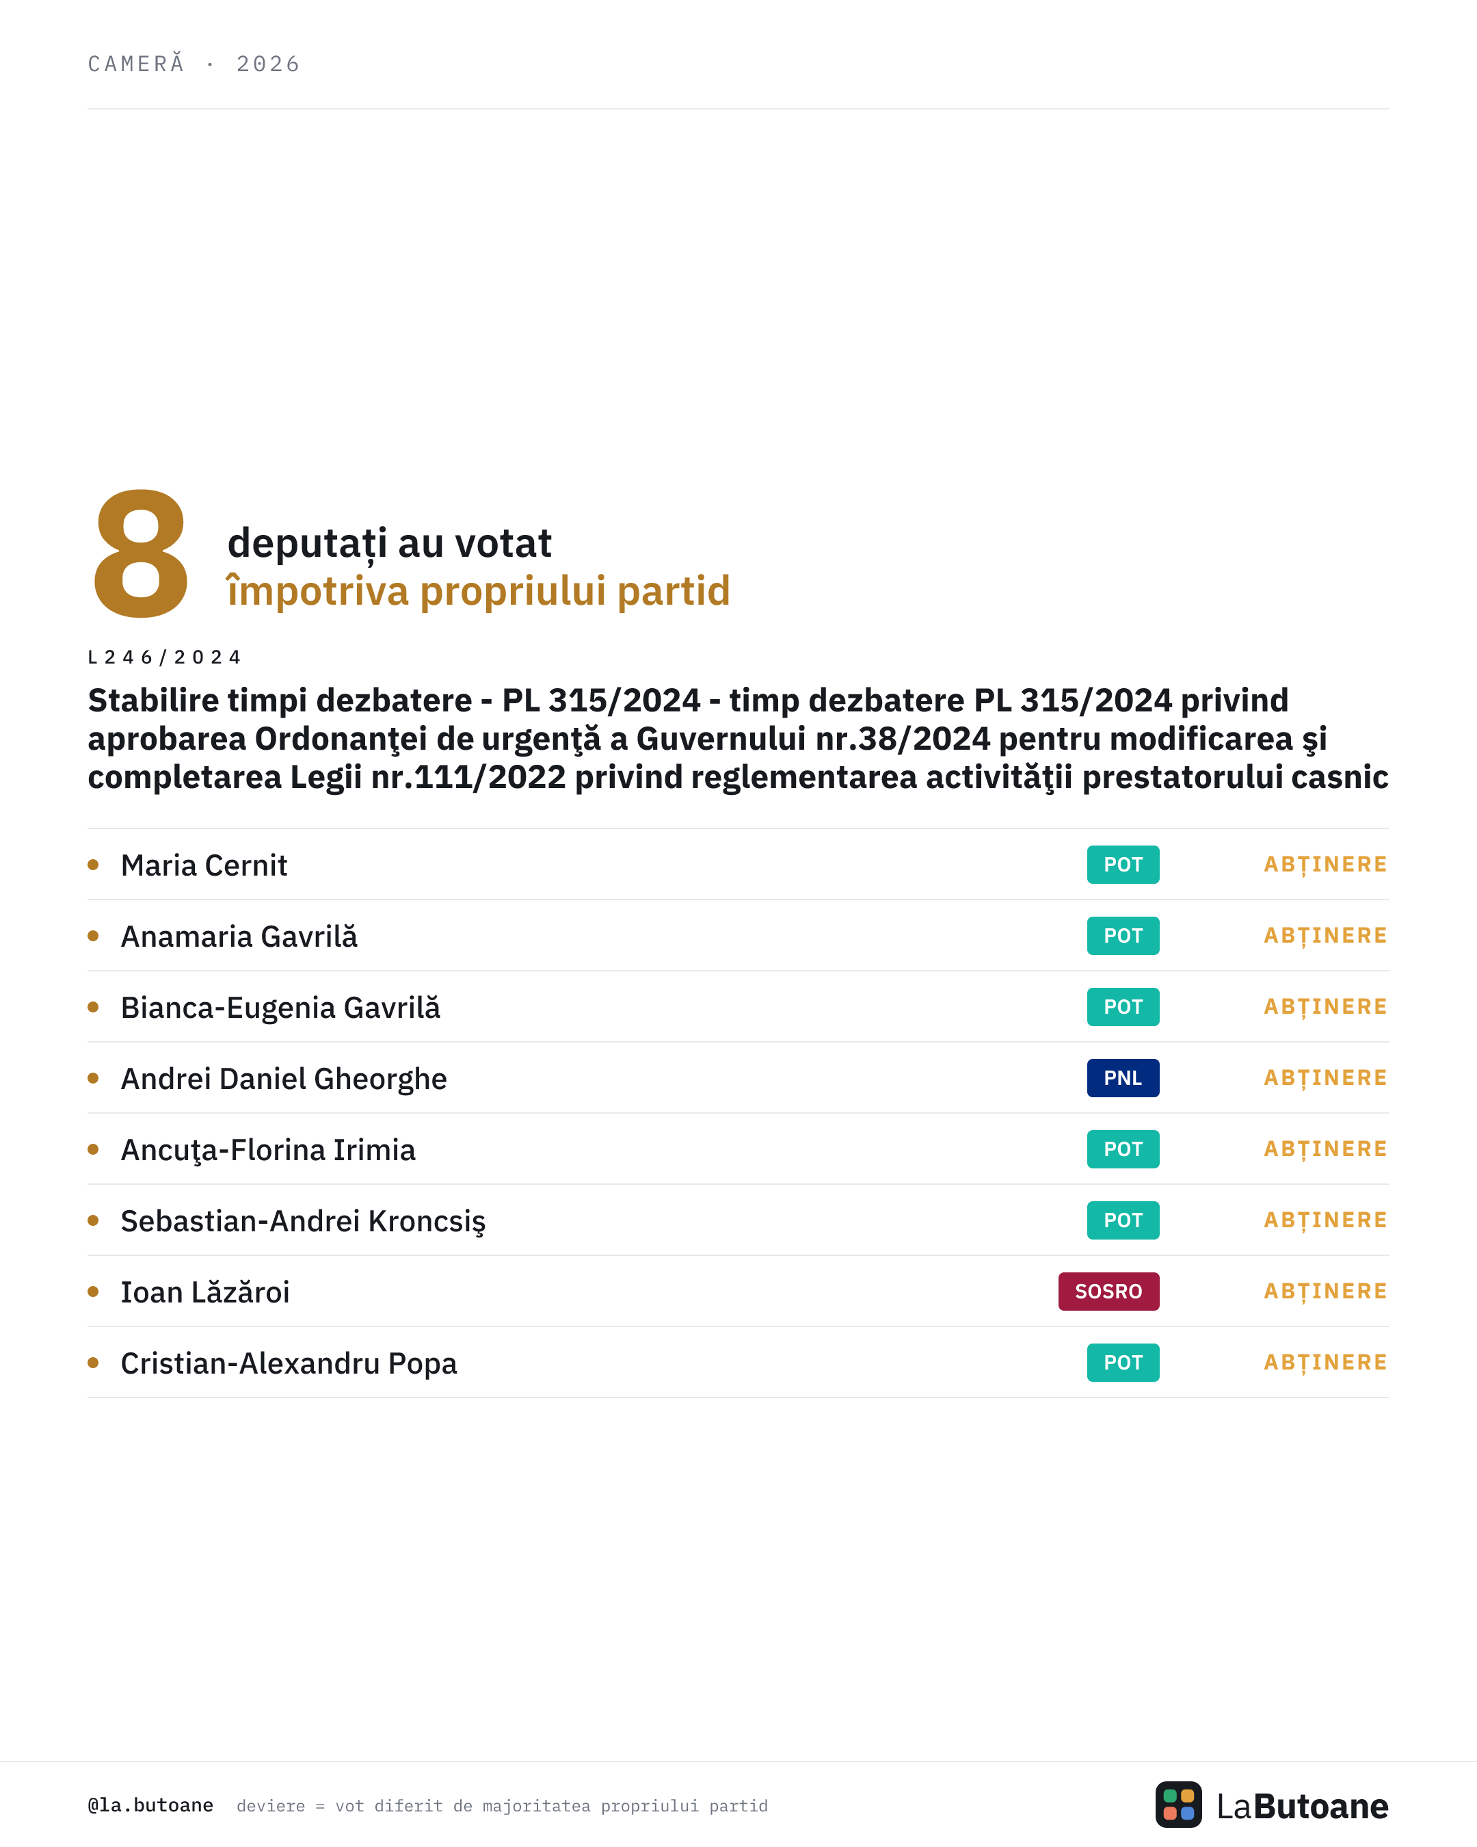Click the bullet beside Maria Cernit
Image resolution: width=1477 pixels, height=1847 pixels.
(93, 865)
